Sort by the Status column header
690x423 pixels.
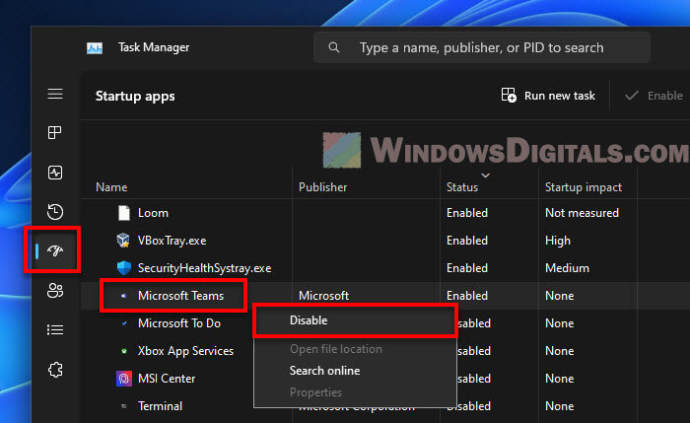point(462,187)
